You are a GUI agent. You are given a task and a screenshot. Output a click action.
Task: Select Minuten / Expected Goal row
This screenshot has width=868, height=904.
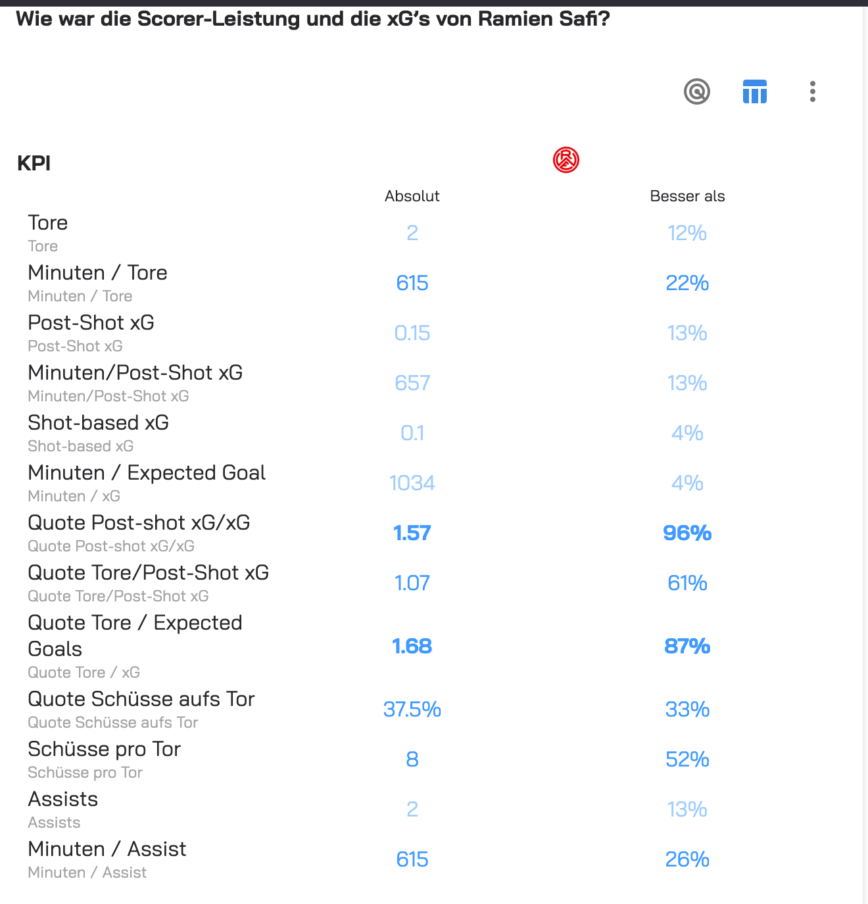point(434,483)
